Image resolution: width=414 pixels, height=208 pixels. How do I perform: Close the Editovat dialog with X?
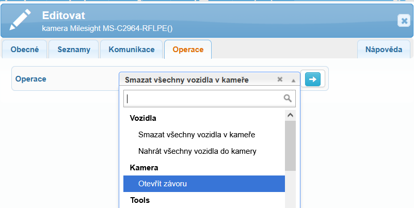pyautogui.click(x=404, y=21)
